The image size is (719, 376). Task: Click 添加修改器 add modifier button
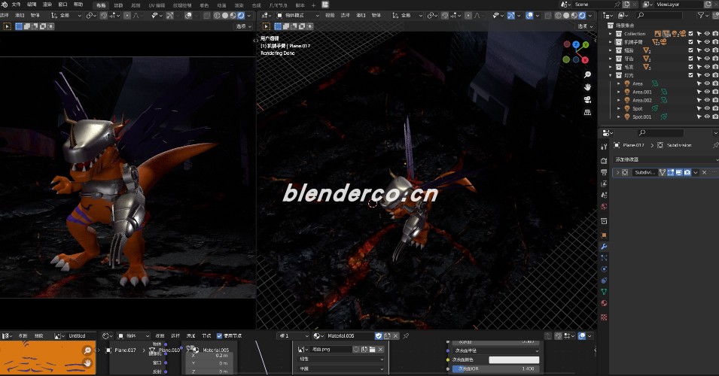[x=665, y=159]
